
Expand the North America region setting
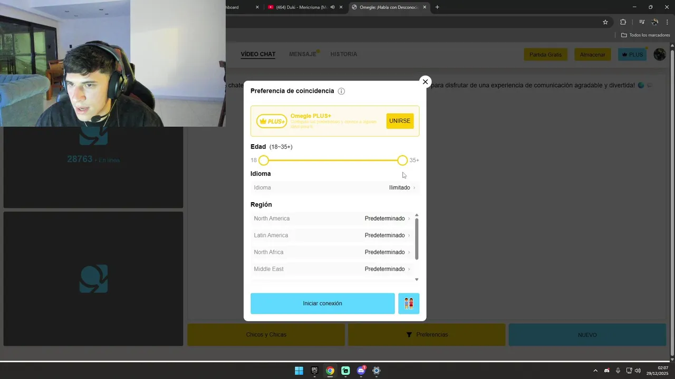point(331,218)
